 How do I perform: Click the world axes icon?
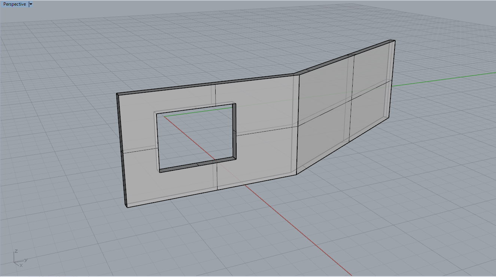tap(20, 258)
